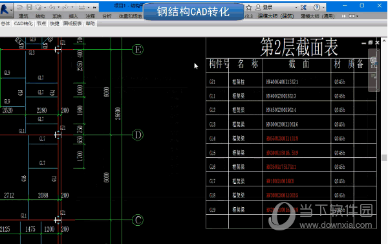Click the vertical scrollbar thumb
This screenshot has width=388, height=244.
click(x=384, y=158)
